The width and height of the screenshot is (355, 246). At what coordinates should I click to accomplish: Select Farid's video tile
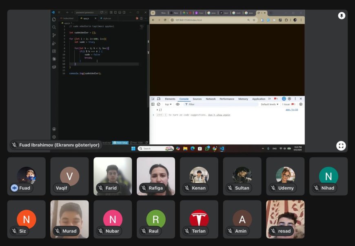[113, 176]
